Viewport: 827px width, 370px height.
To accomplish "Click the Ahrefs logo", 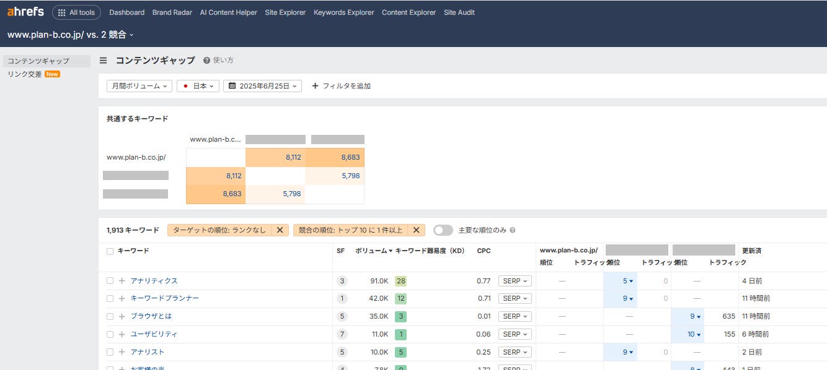I will (x=25, y=12).
